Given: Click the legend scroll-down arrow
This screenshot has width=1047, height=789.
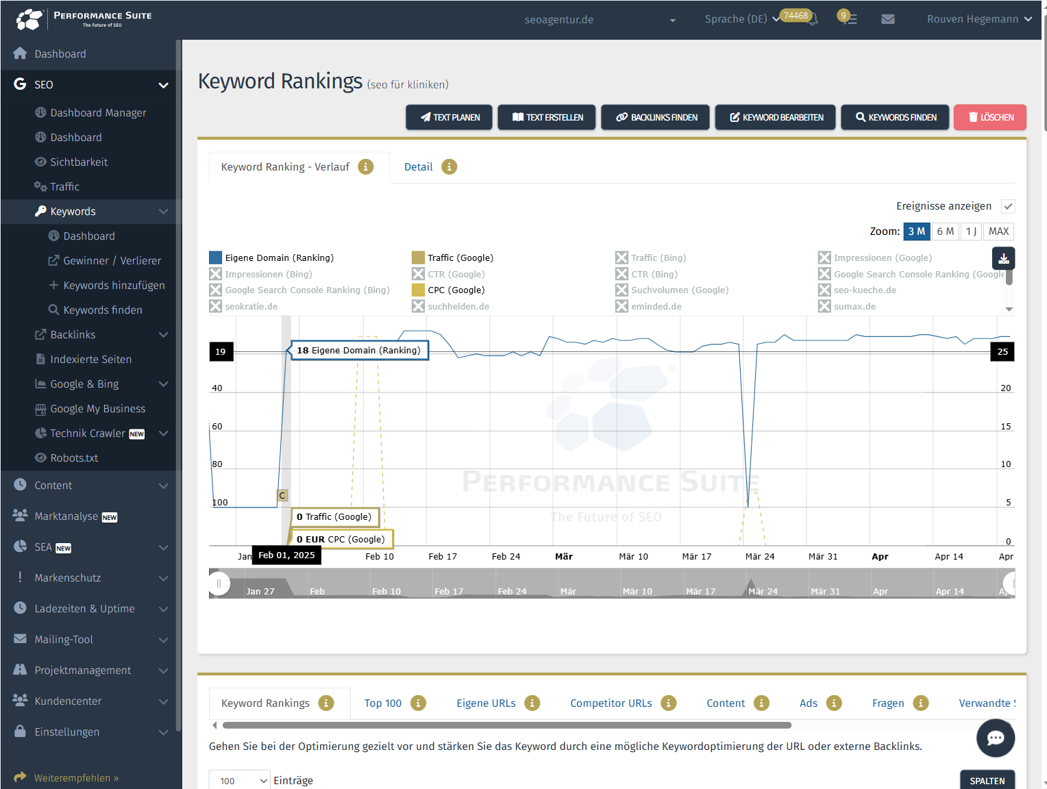Looking at the screenshot, I should pyautogui.click(x=1009, y=309).
